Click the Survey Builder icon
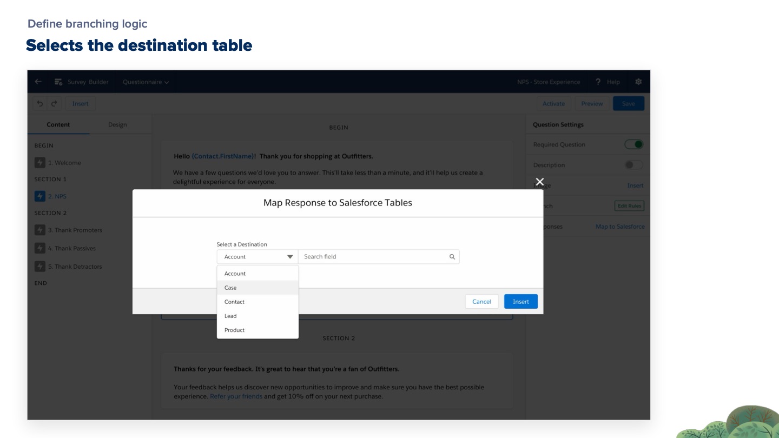 58,82
